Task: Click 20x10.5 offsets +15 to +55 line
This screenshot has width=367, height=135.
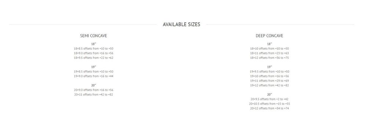Action: pos(269,104)
